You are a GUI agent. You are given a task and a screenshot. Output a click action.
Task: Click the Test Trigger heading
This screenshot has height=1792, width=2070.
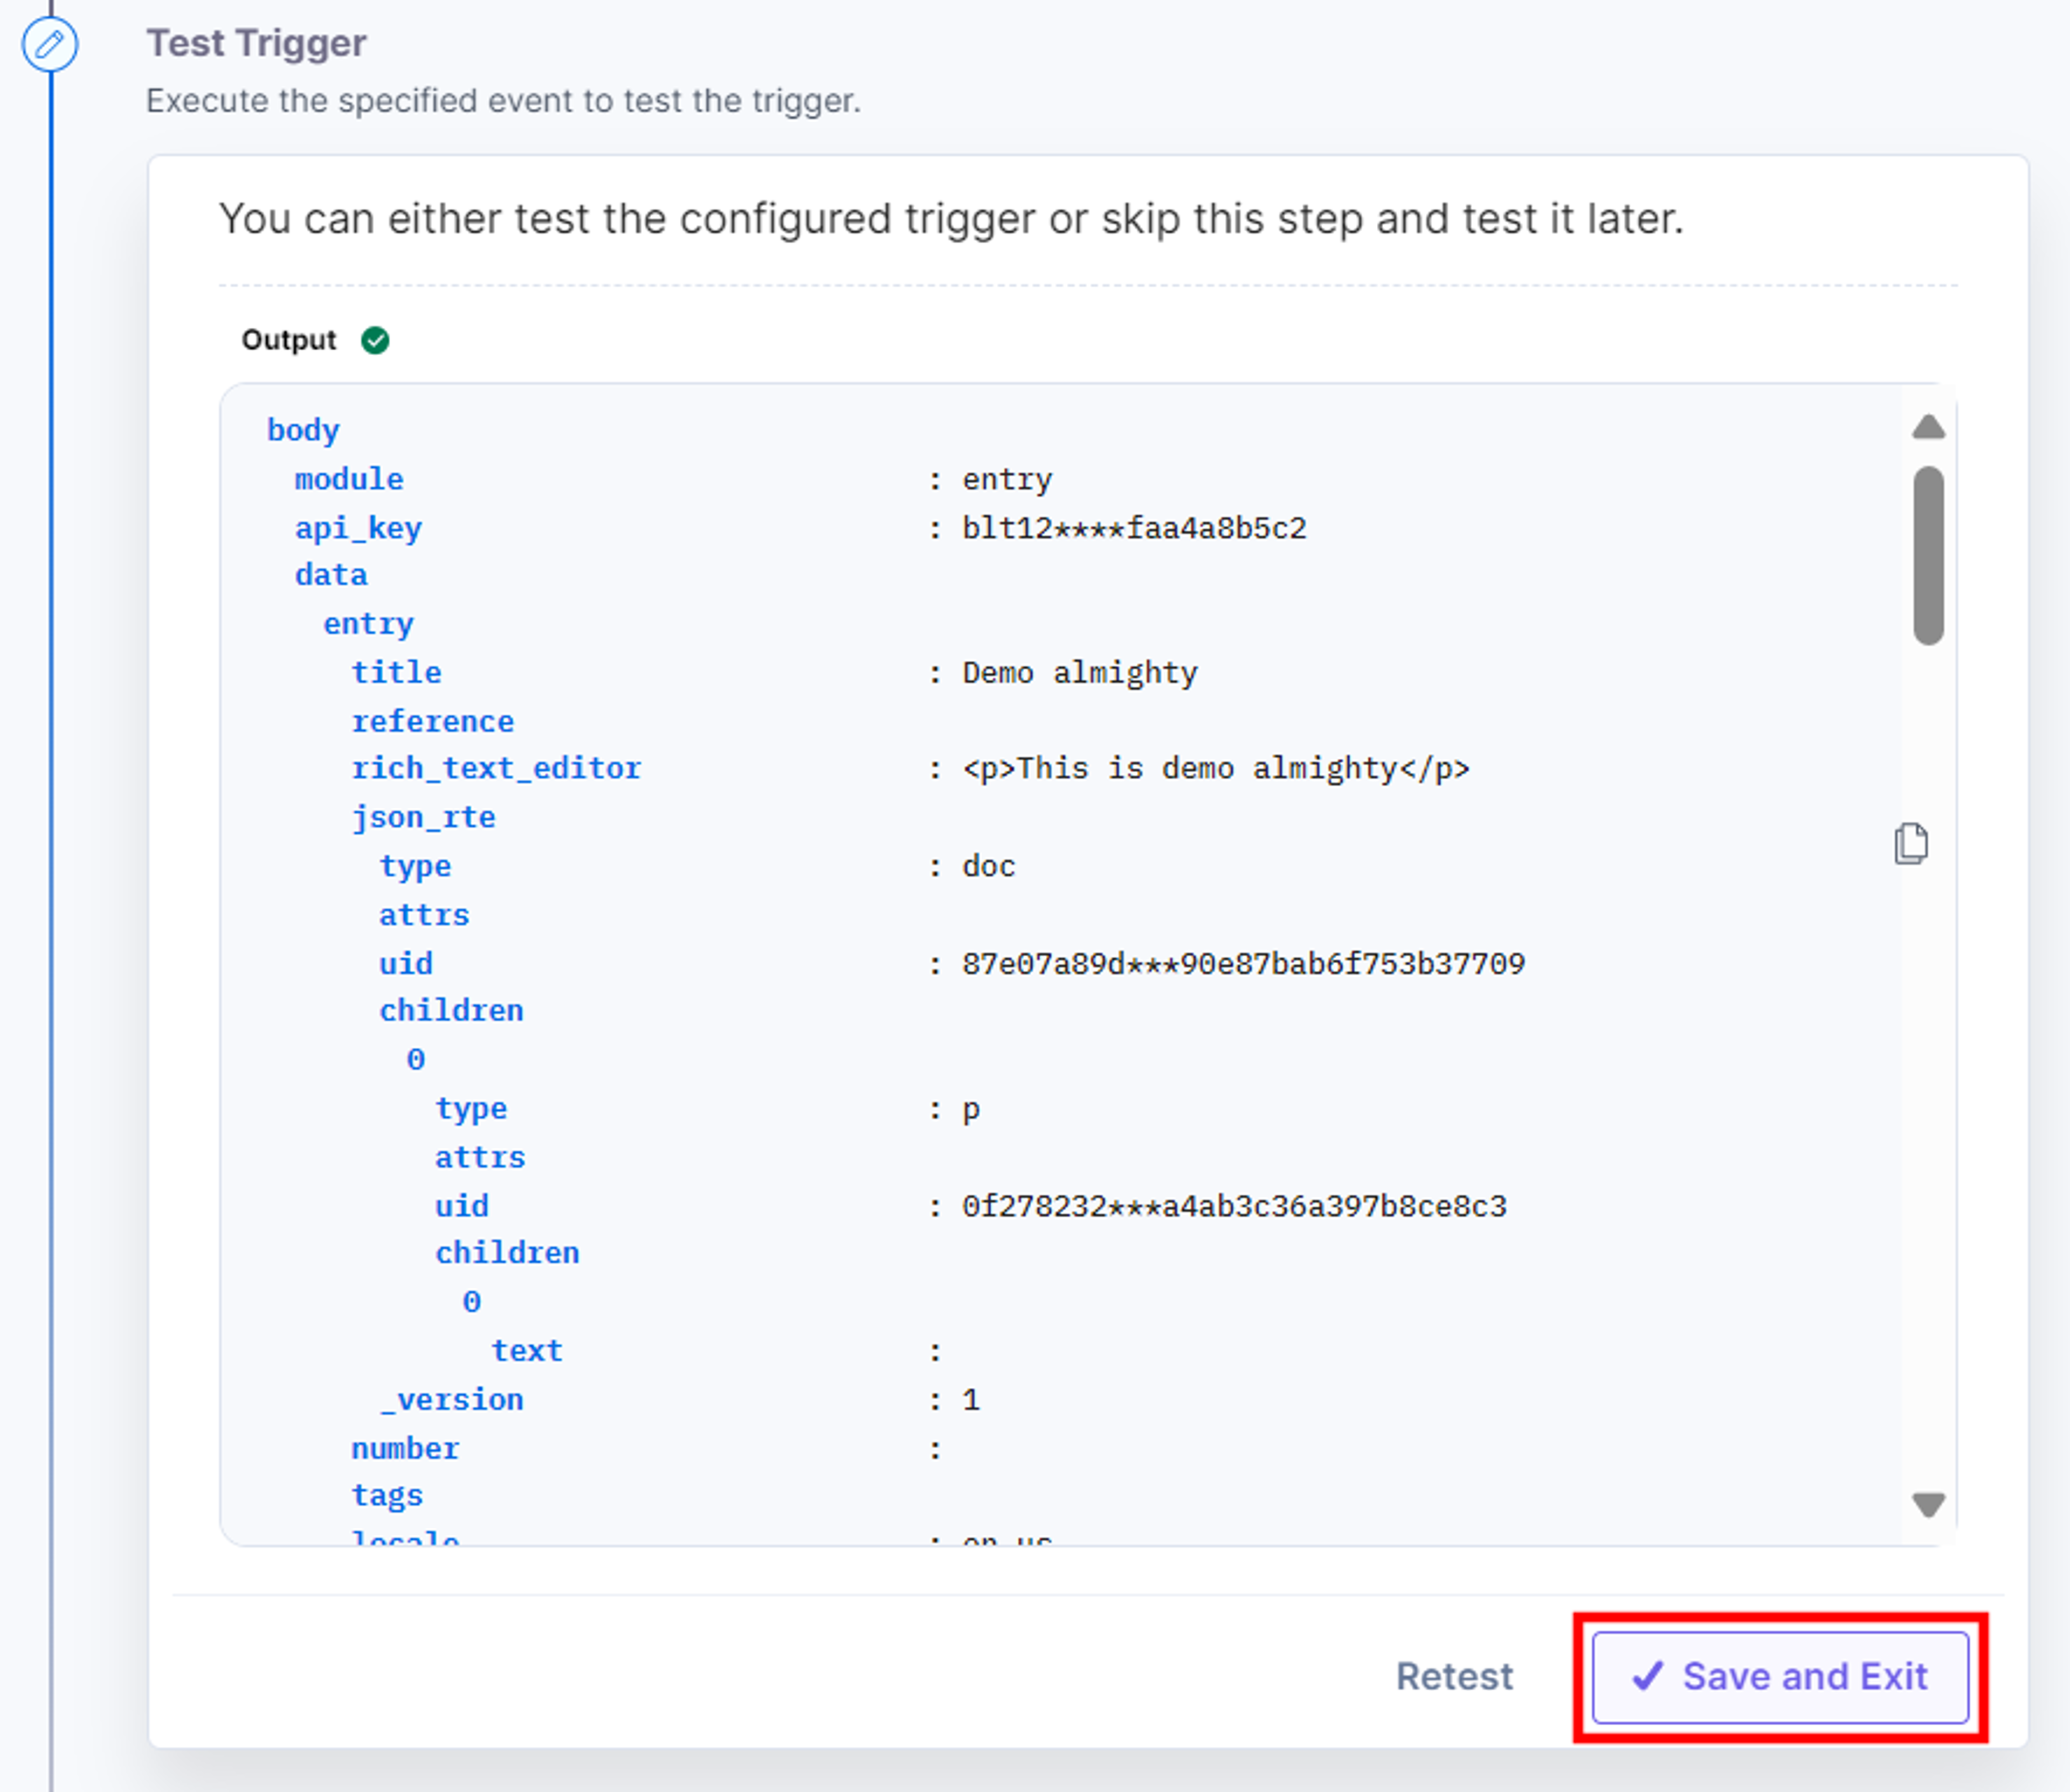tap(256, 43)
